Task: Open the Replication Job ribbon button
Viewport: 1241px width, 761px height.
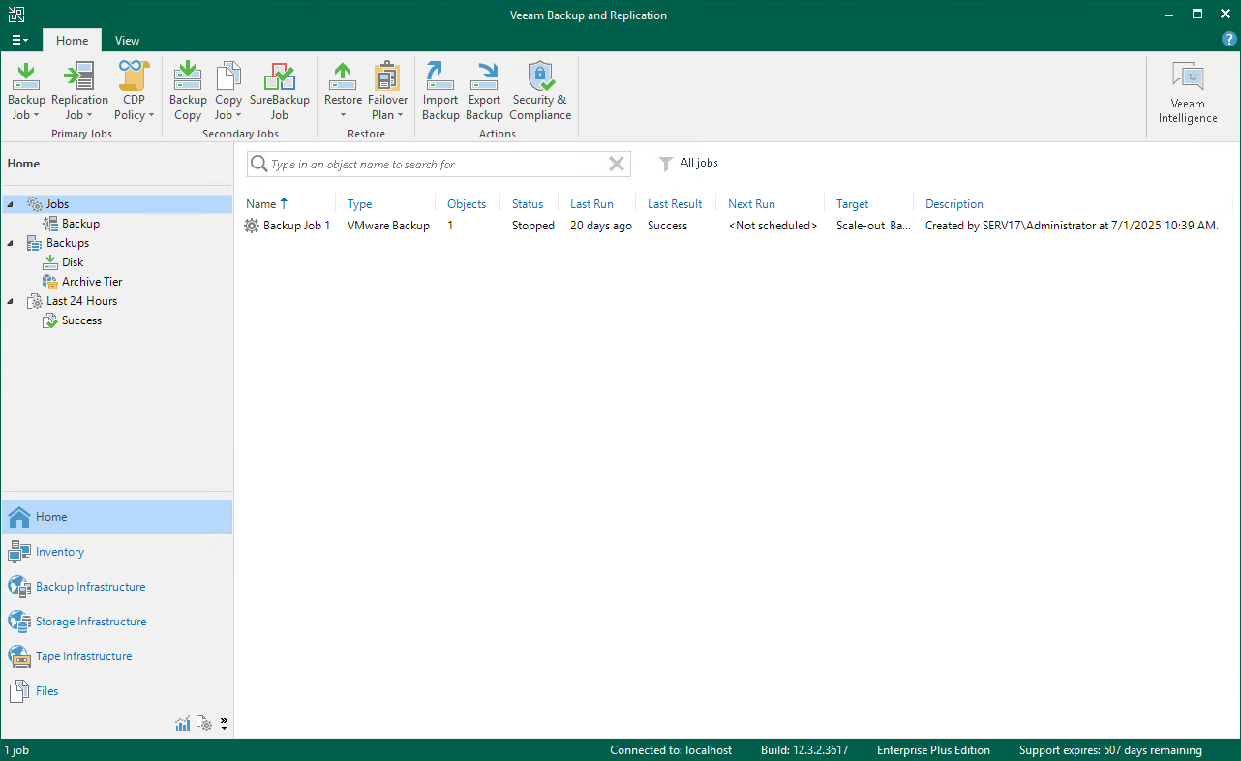Action: pos(79,91)
